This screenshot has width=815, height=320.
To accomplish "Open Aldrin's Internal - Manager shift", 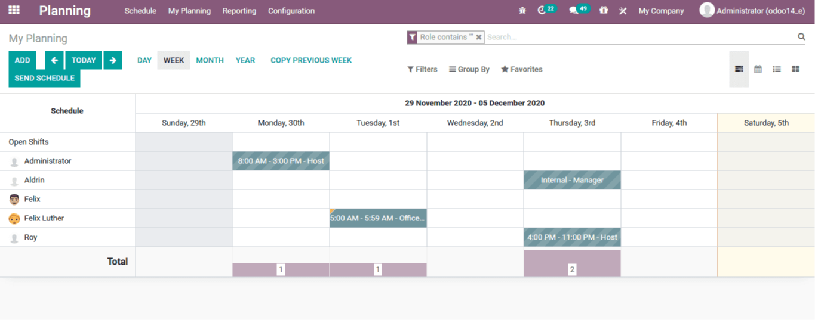I will pos(572,180).
